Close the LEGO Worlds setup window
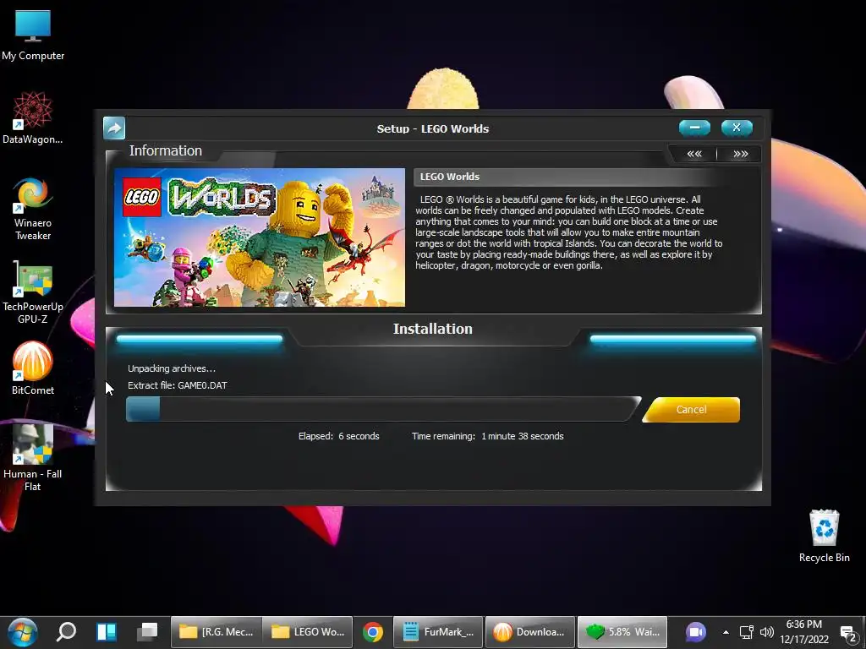The width and height of the screenshot is (866, 649). pyautogui.click(x=737, y=128)
